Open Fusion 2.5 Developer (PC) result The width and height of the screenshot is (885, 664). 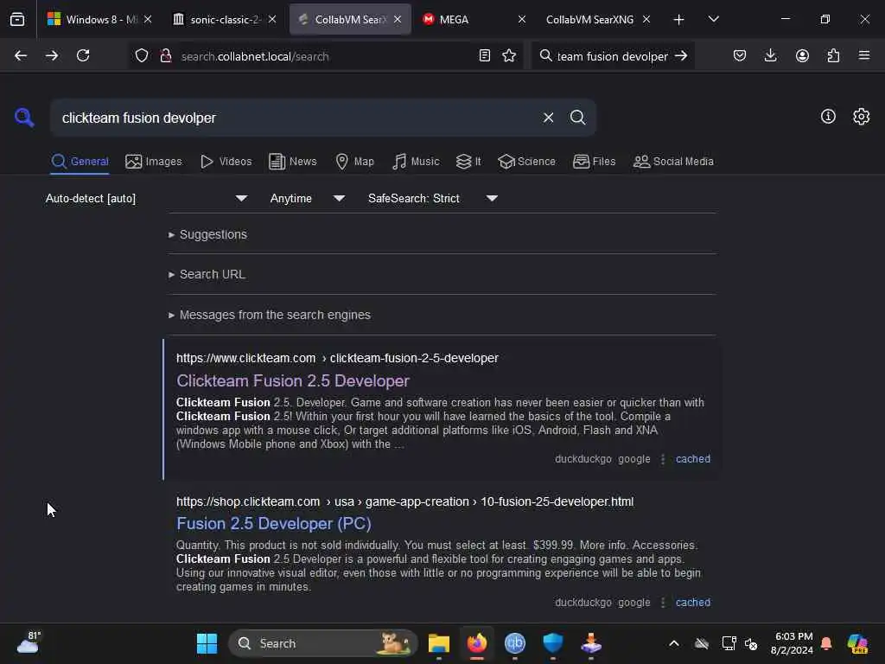274,523
